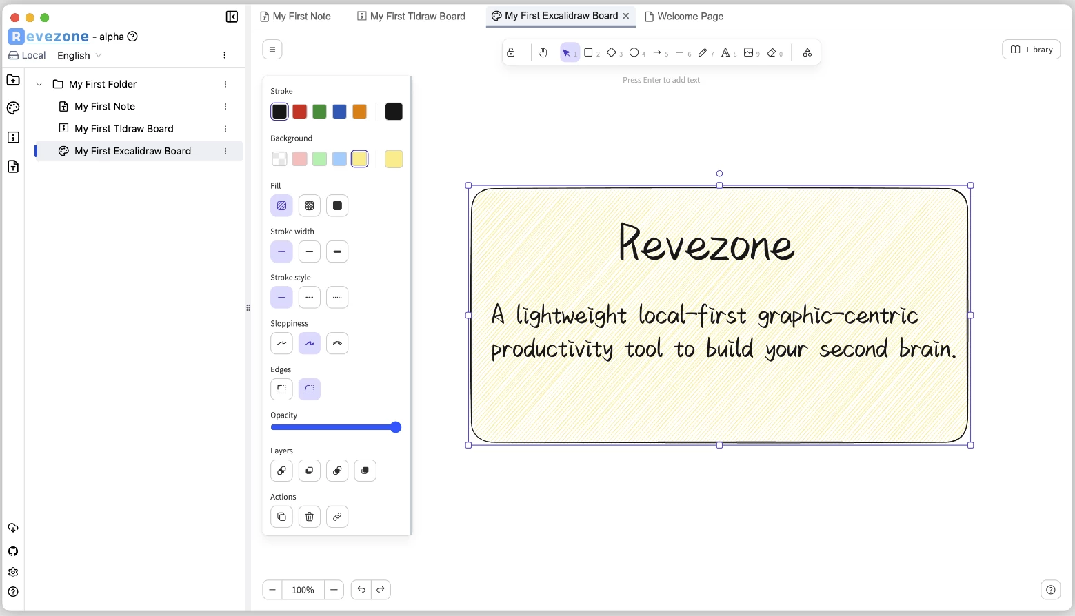Toggle the canvas lock icon
1075x616 pixels.
pyautogui.click(x=511, y=52)
